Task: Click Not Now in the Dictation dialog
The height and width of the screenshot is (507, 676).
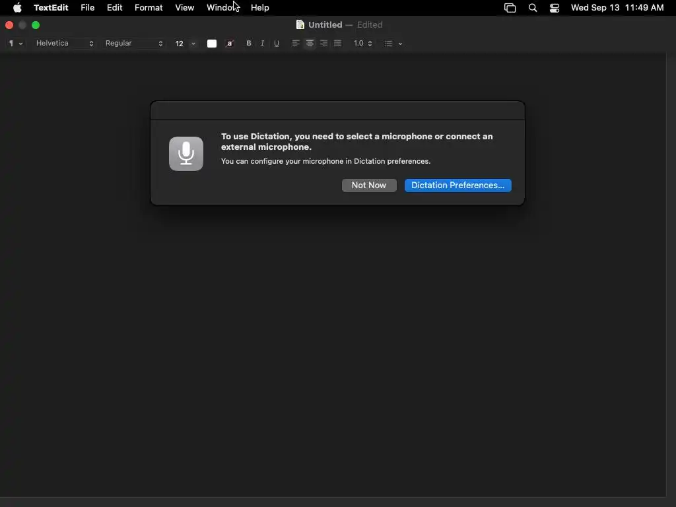Action: point(369,186)
